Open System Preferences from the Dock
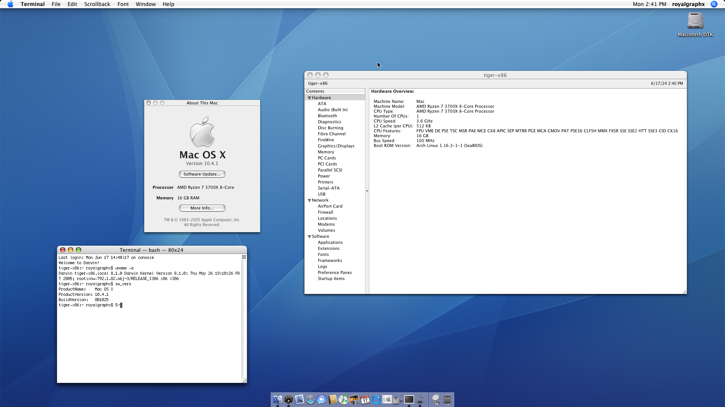725x407 pixels. (x=387, y=399)
